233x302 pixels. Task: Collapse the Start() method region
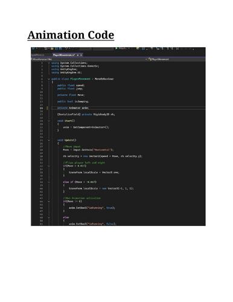[x=49, y=121]
